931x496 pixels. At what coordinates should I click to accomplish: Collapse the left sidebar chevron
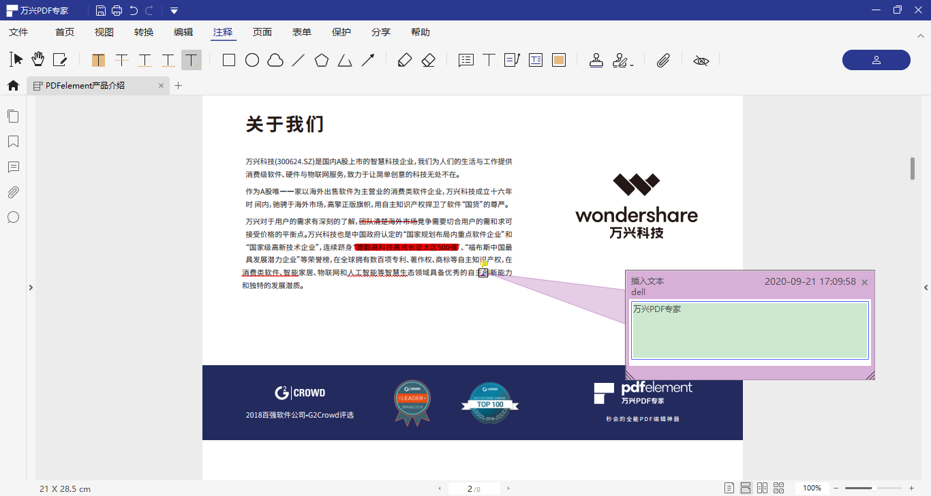pos(31,288)
